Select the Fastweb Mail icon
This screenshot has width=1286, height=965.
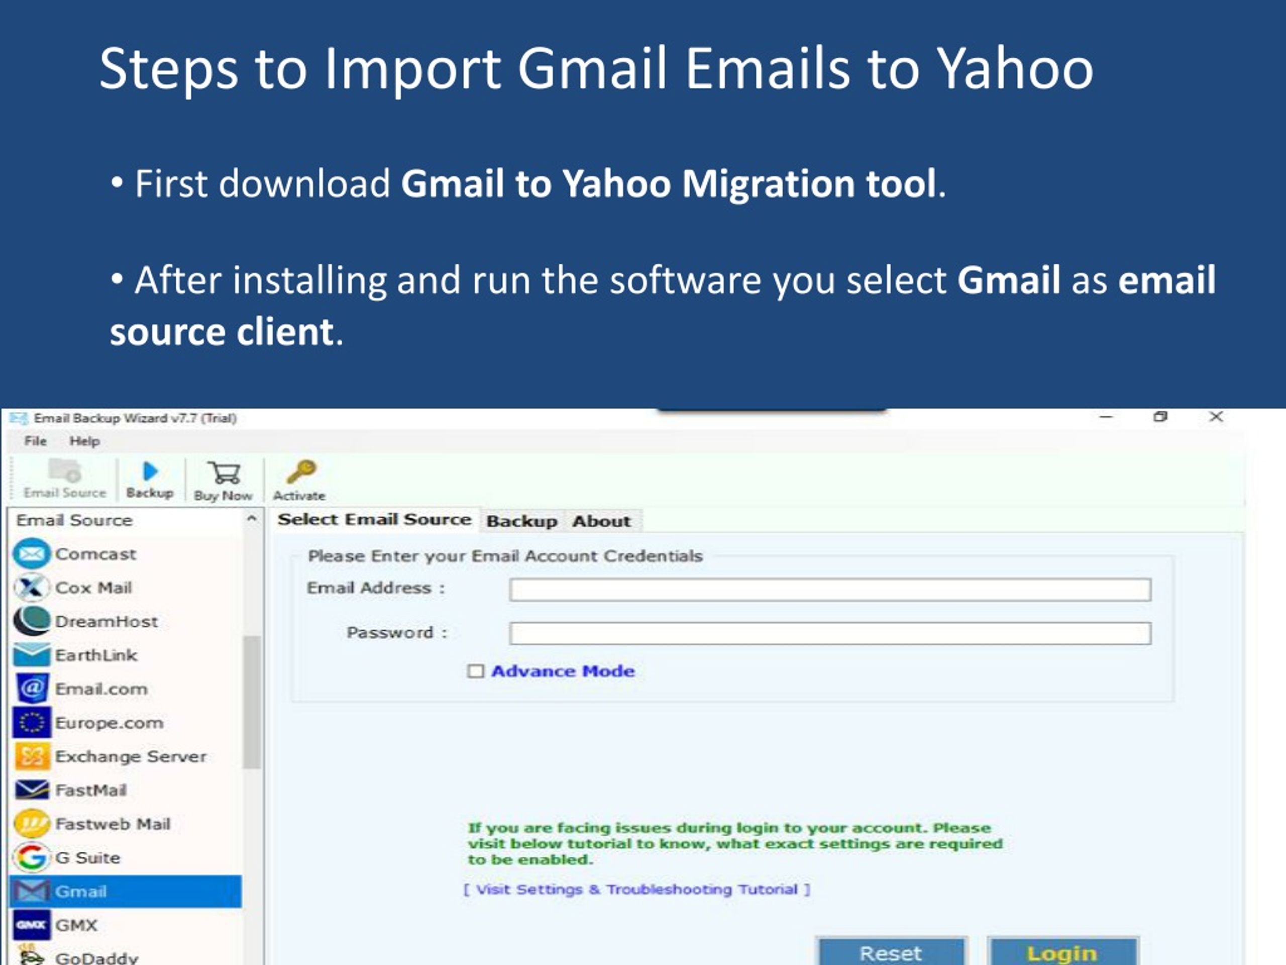tap(31, 824)
